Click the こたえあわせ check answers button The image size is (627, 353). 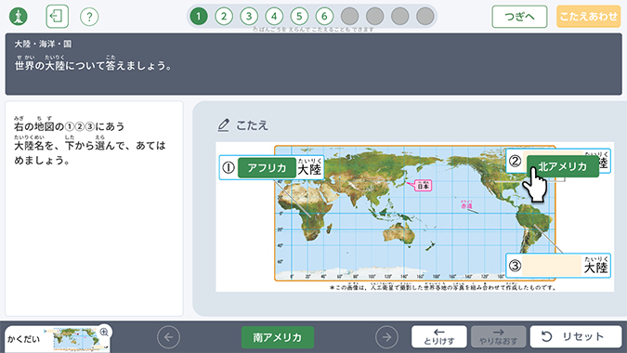[x=588, y=17]
